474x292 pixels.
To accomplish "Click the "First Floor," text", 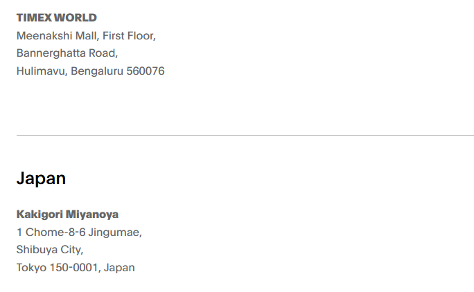I will coord(129,35).
